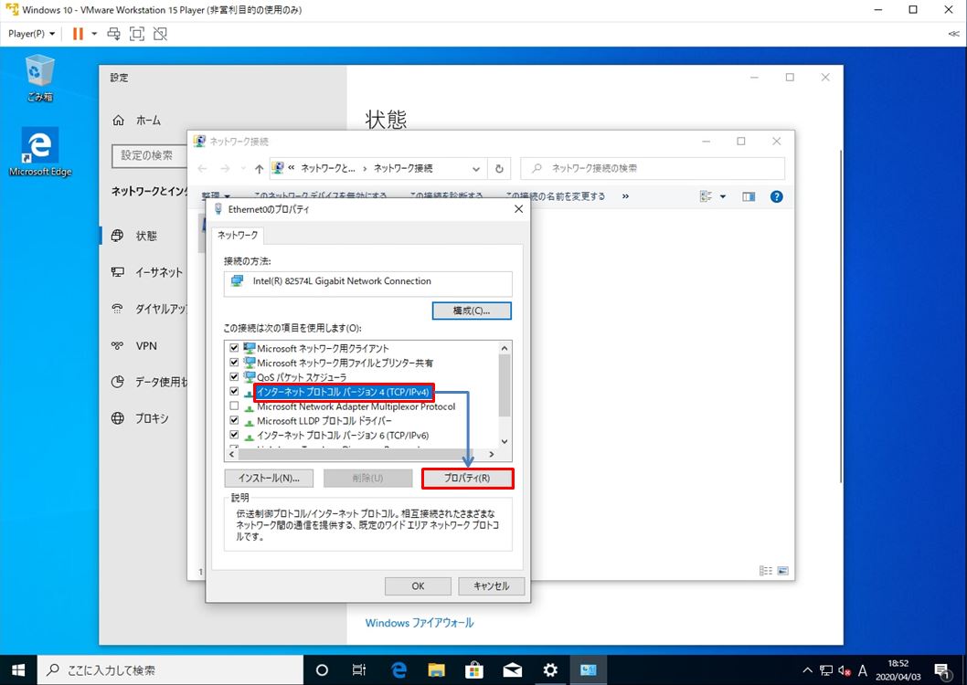Refresh the Network Connections window
The image size is (967, 685).
pos(500,169)
